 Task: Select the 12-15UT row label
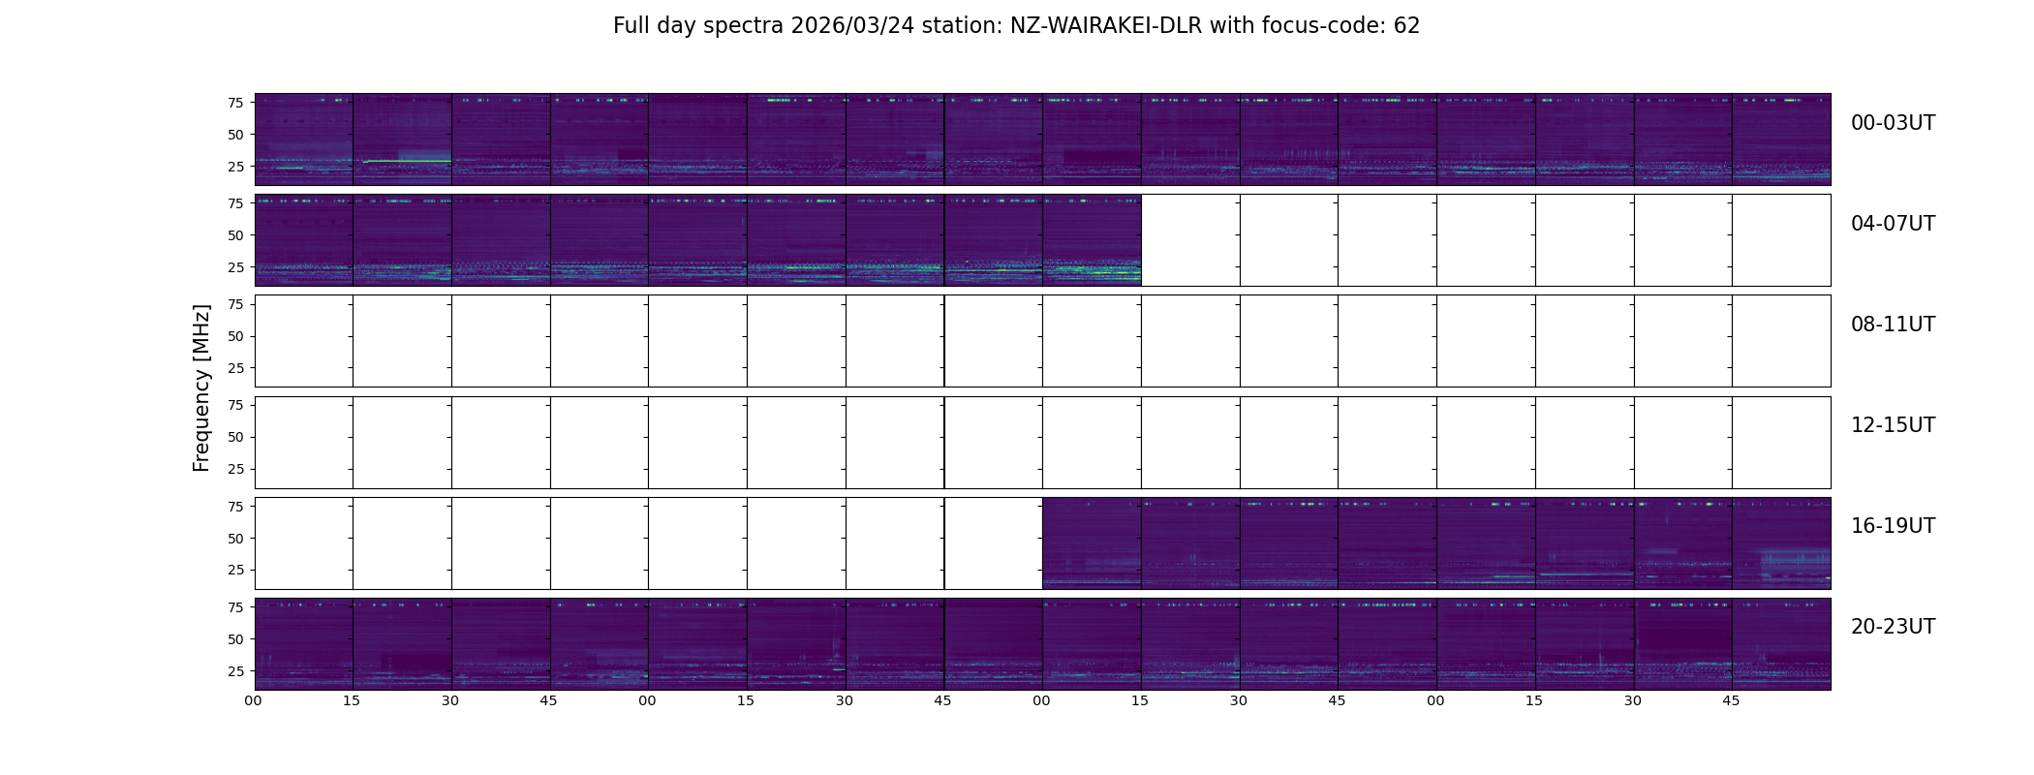[x=1893, y=425]
